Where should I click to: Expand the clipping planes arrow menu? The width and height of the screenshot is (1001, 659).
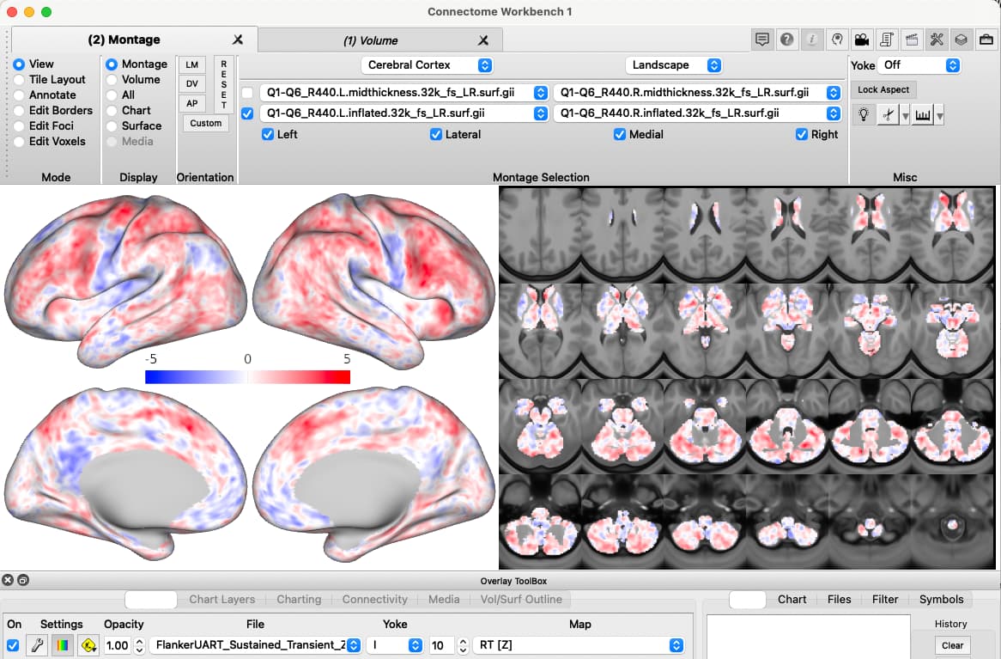tap(905, 116)
